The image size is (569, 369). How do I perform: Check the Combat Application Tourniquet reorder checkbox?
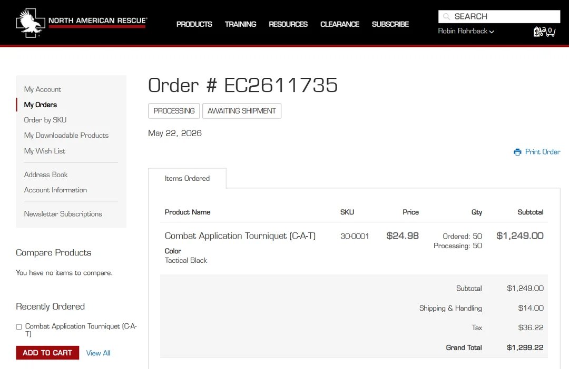[x=19, y=326]
